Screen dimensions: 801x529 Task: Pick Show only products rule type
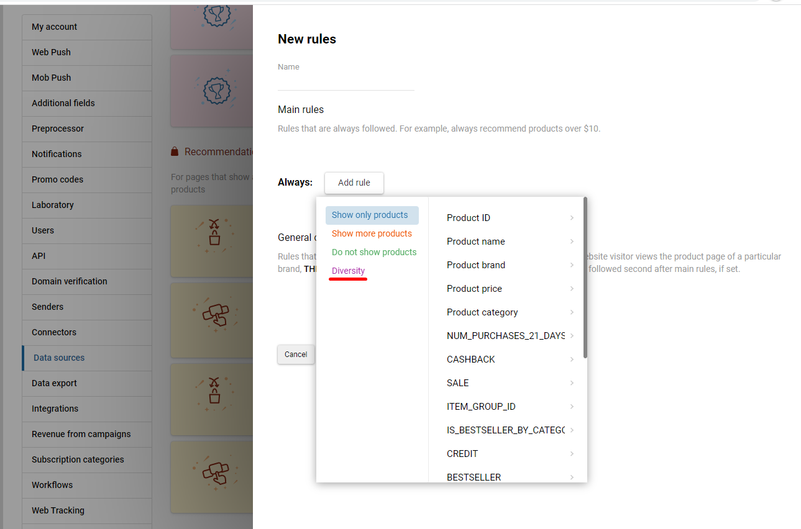click(370, 215)
